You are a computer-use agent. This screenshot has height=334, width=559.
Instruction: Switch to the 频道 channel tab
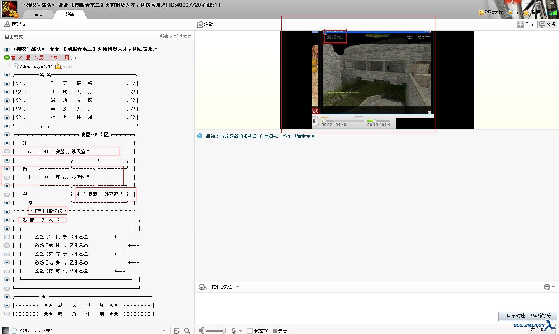click(x=70, y=14)
